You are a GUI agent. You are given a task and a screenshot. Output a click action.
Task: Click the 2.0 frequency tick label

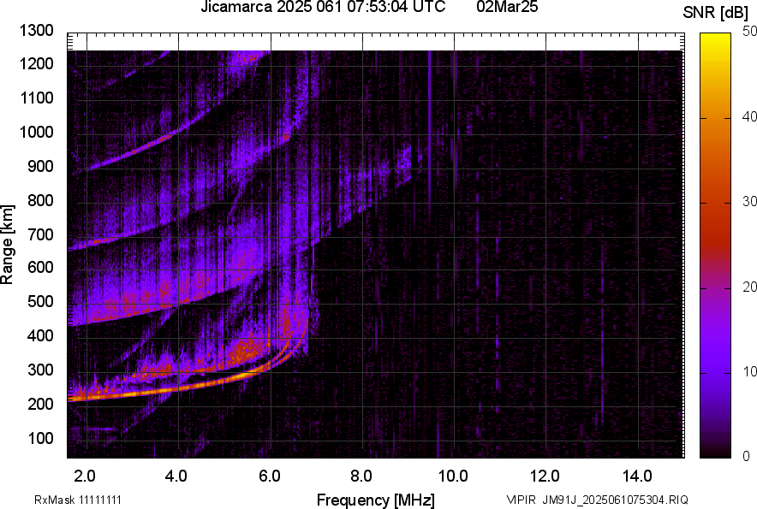tap(86, 476)
